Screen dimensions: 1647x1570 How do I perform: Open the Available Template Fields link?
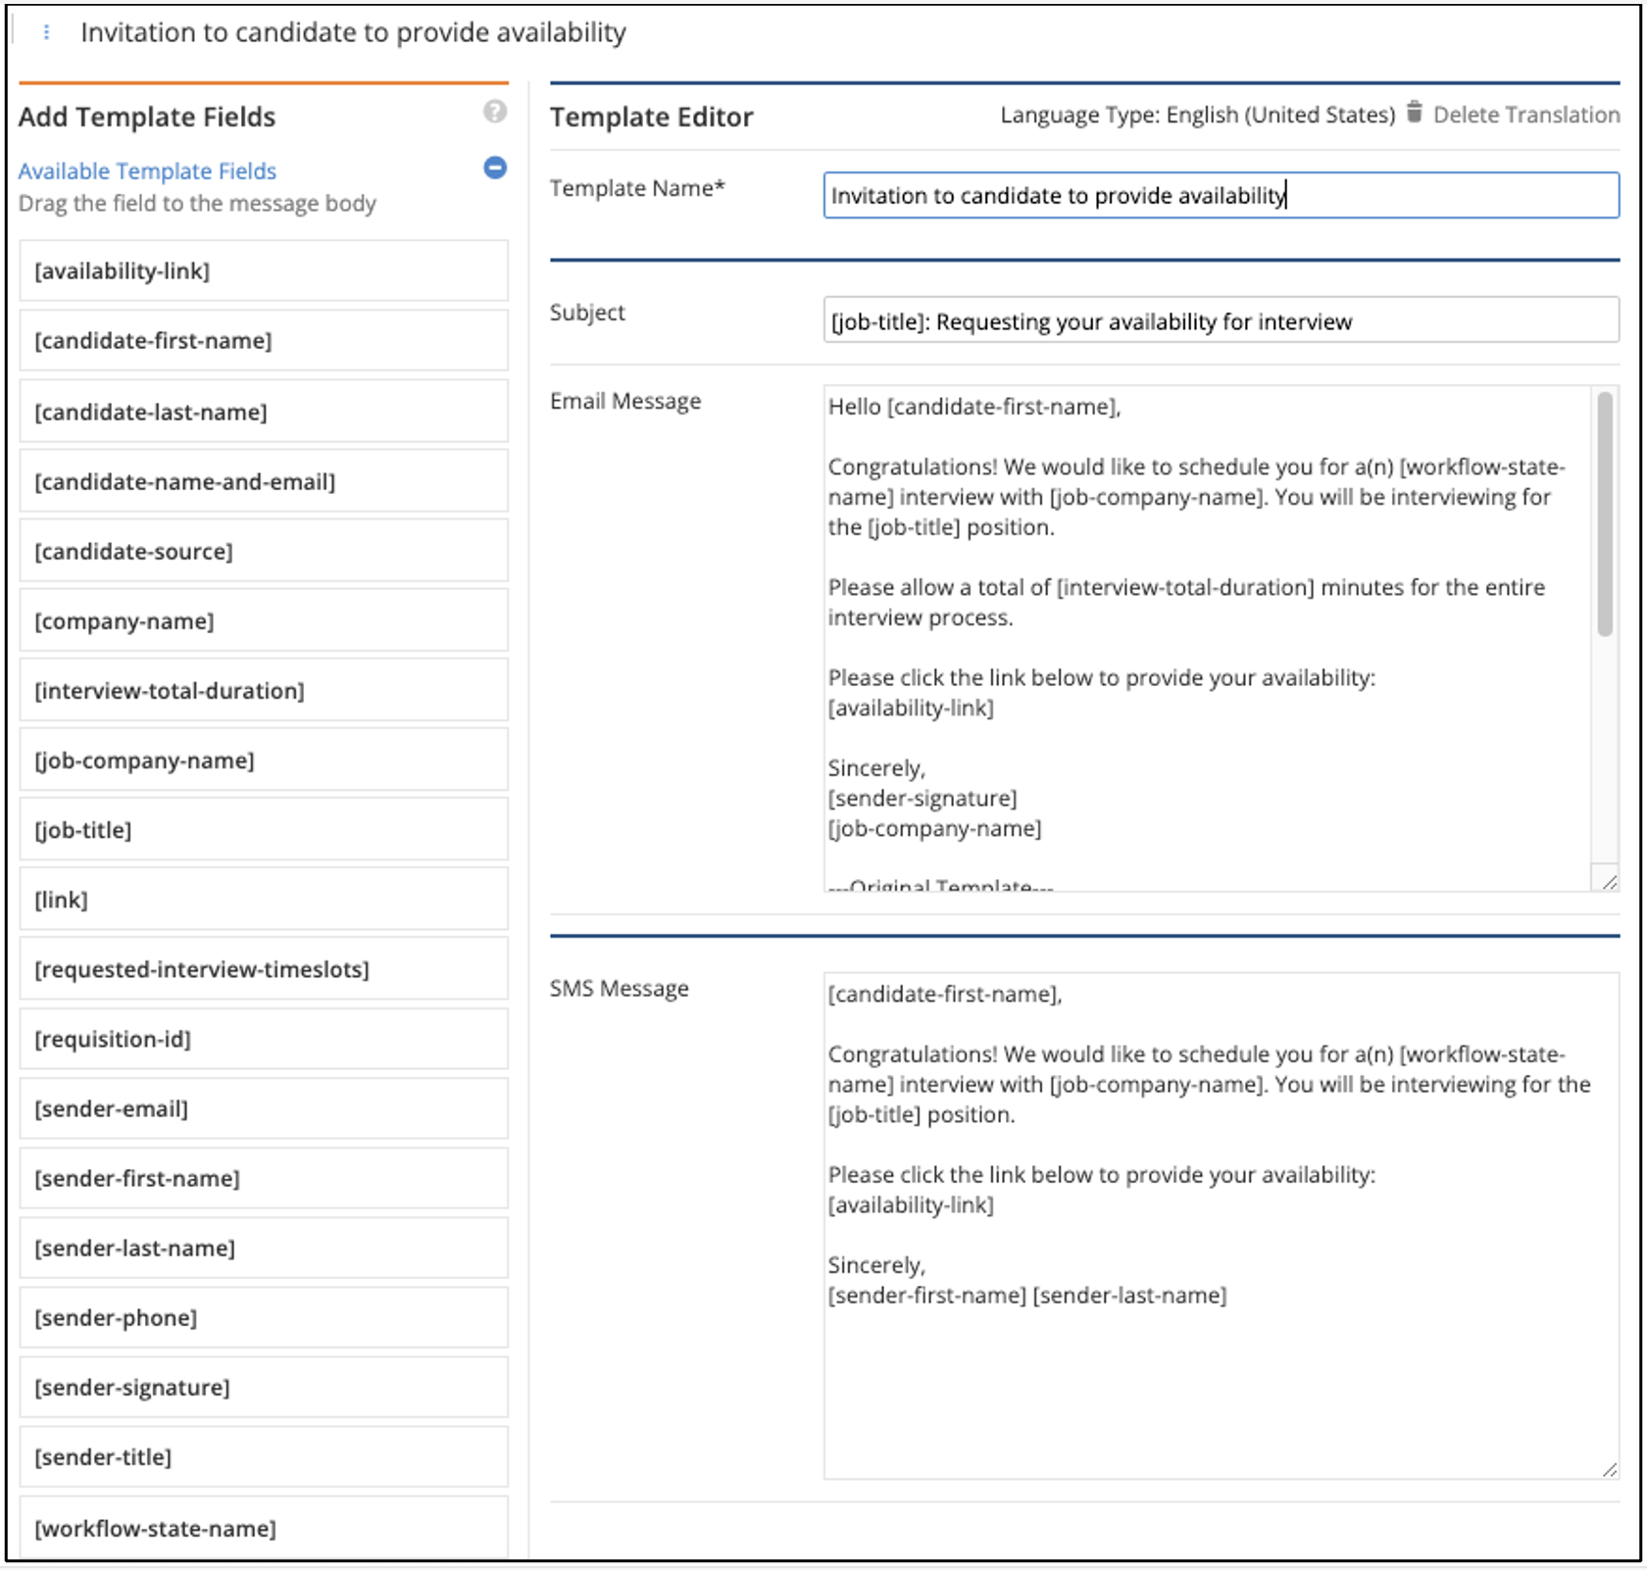[x=147, y=171]
